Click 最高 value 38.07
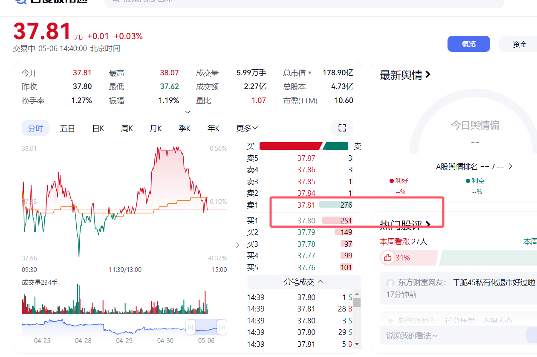The width and height of the screenshot is (537, 357). (169, 73)
